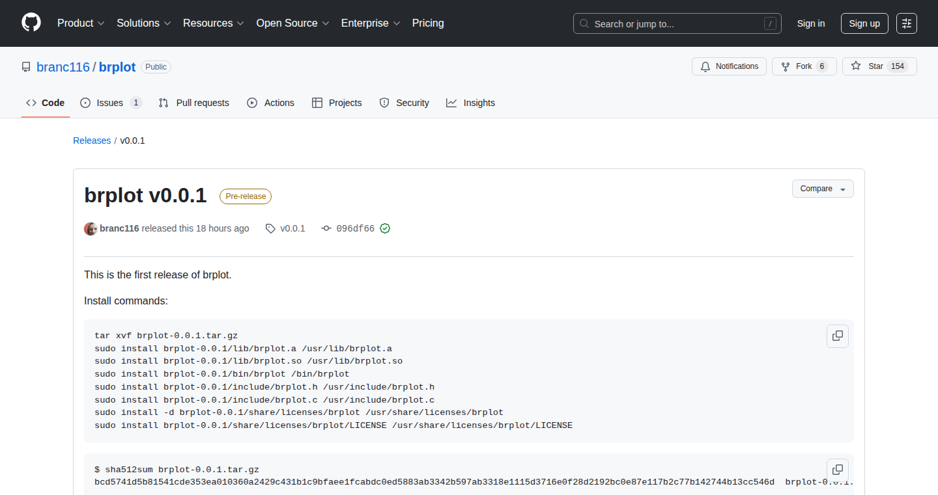Image resolution: width=938 pixels, height=495 pixels.
Task: Open the Open Source dropdown
Action: click(292, 23)
